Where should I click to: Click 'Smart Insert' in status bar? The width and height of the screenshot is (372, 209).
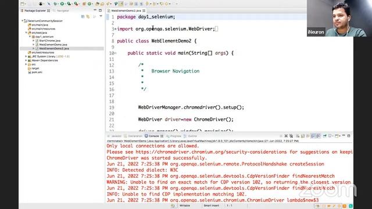tap(211, 206)
